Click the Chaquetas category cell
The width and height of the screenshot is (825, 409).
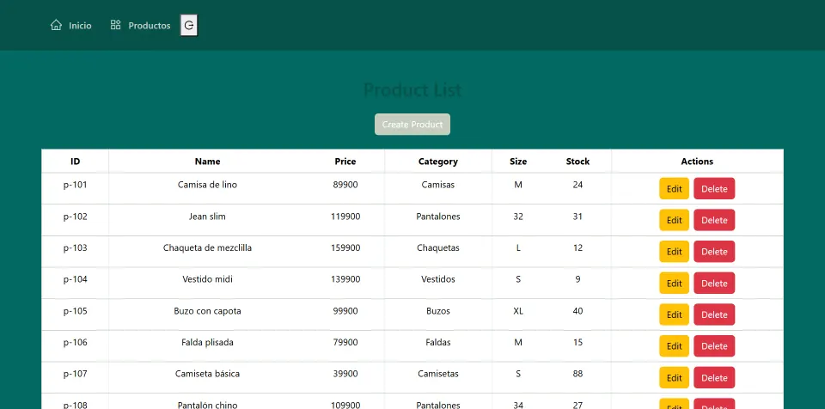pyautogui.click(x=437, y=252)
